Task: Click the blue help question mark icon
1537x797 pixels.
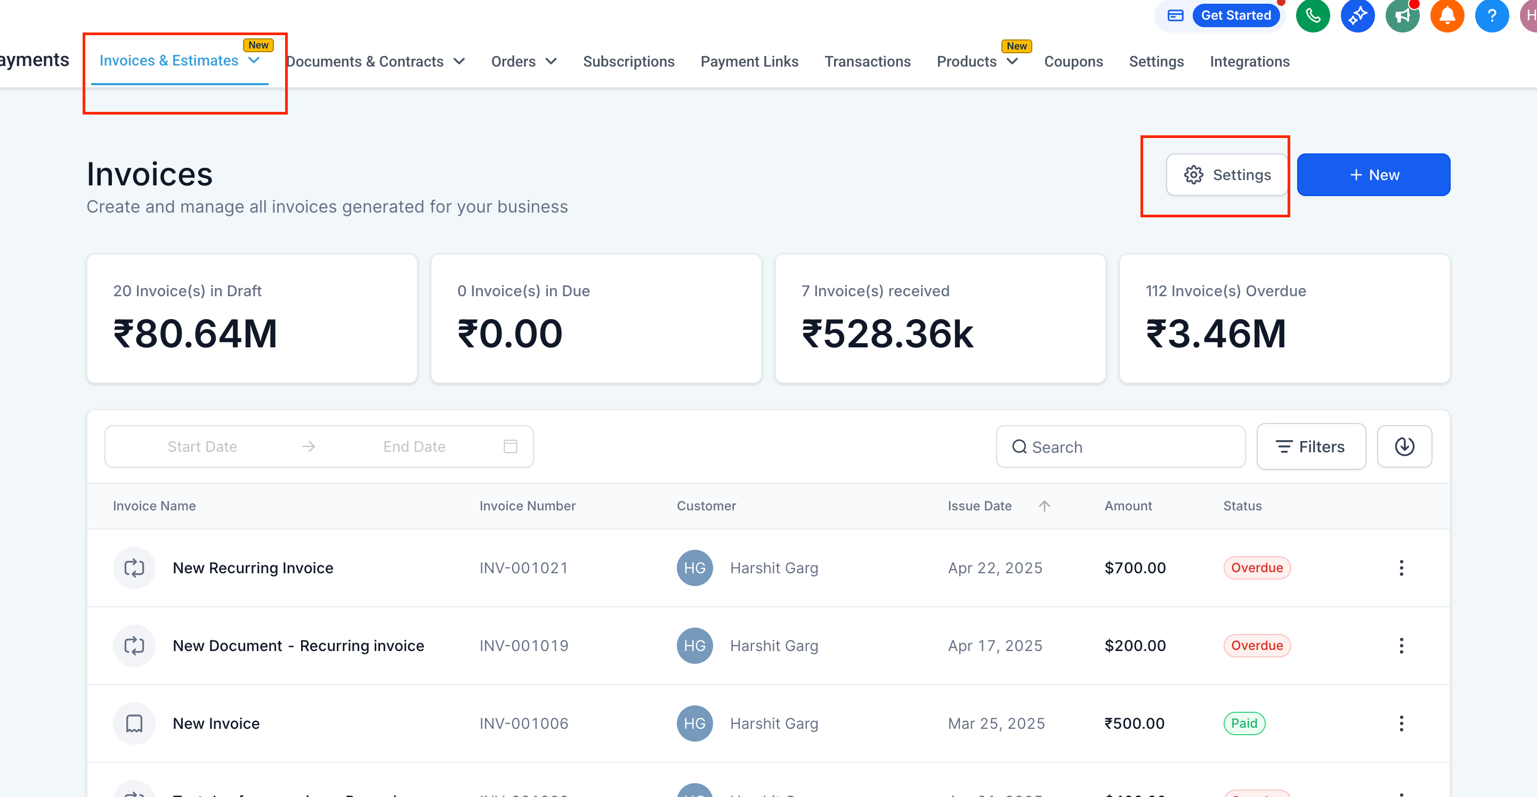Action: pos(1492,15)
